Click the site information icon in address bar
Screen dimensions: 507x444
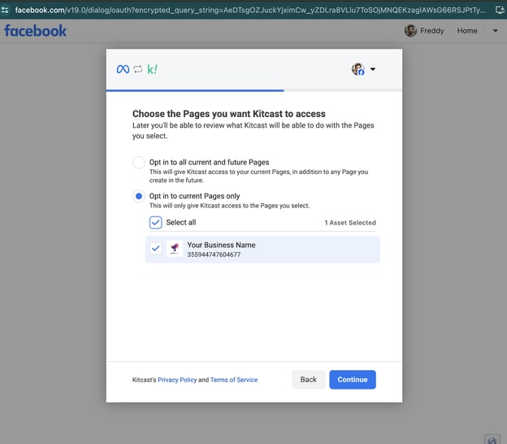[x=5, y=10]
